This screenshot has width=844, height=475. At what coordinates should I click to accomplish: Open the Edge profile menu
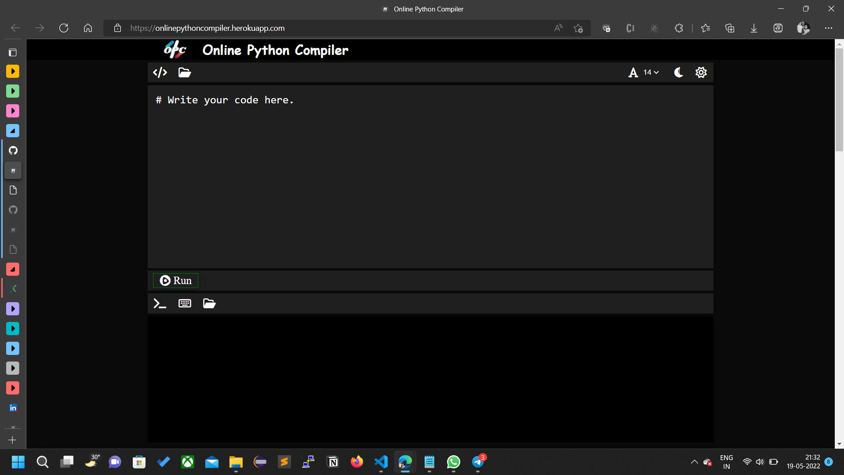click(x=803, y=28)
